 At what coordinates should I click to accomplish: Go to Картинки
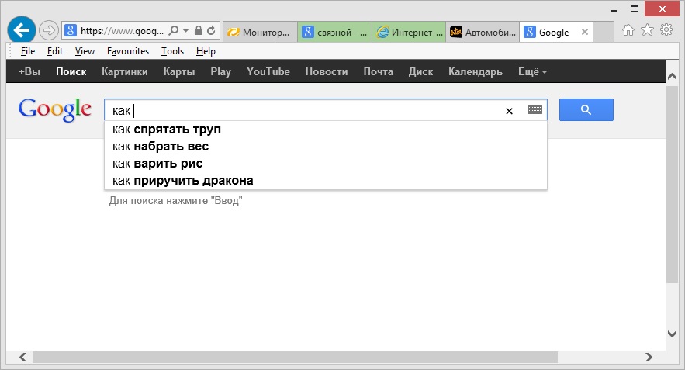point(125,71)
